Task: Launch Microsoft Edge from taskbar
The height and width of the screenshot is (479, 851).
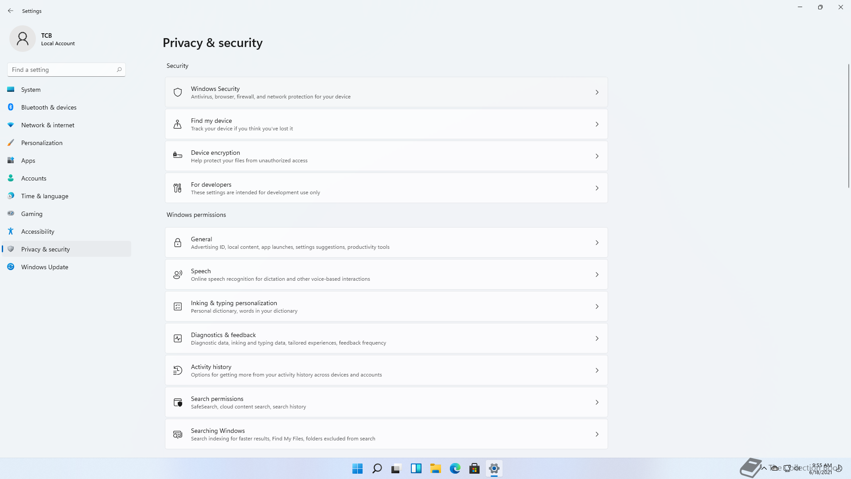Action: coord(455,468)
